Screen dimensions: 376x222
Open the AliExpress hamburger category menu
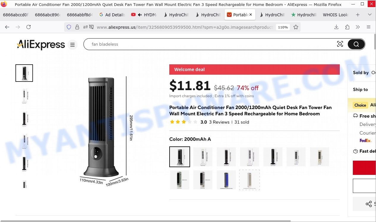tap(72, 45)
